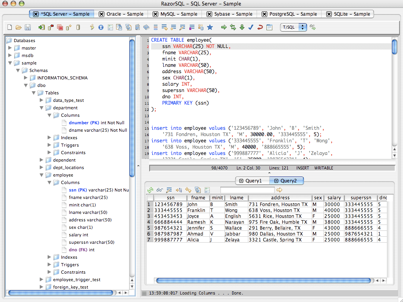The width and height of the screenshot is (403, 302).
Task: Click the results horizontal scrollbar
Action: coord(263,280)
